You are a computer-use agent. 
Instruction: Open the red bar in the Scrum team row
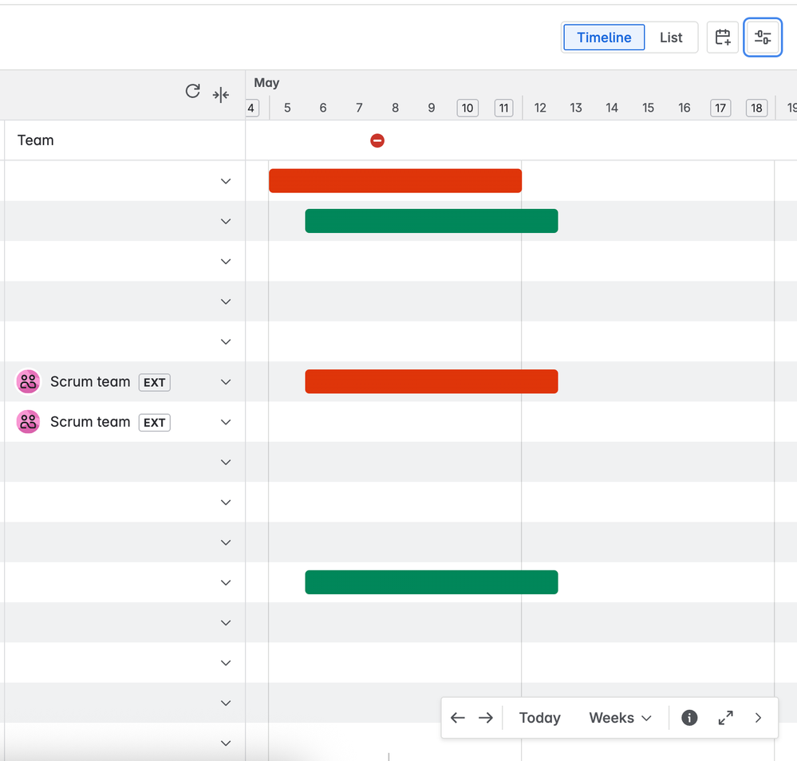(x=432, y=381)
